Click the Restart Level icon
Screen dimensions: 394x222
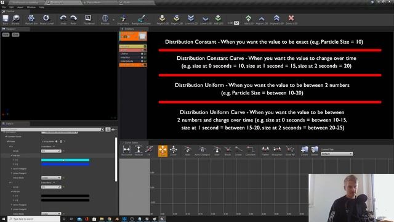tap(47, 18)
